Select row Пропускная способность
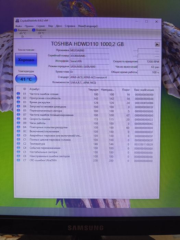The image size is (180, 240). click(87, 99)
